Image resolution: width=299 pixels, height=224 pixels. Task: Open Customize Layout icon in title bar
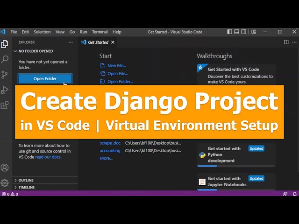[x=254, y=32]
